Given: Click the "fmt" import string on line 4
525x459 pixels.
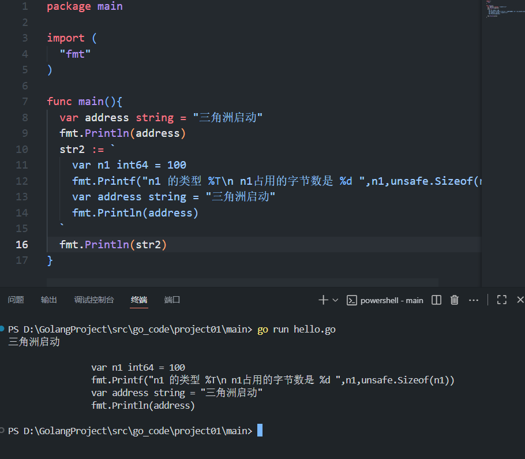Looking at the screenshot, I should pyautogui.click(x=76, y=54).
